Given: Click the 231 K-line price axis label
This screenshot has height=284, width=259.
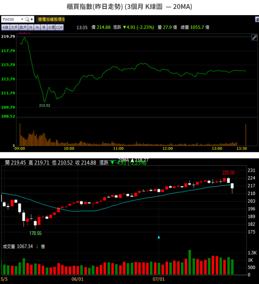Looking at the screenshot, I should pos(251,170).
